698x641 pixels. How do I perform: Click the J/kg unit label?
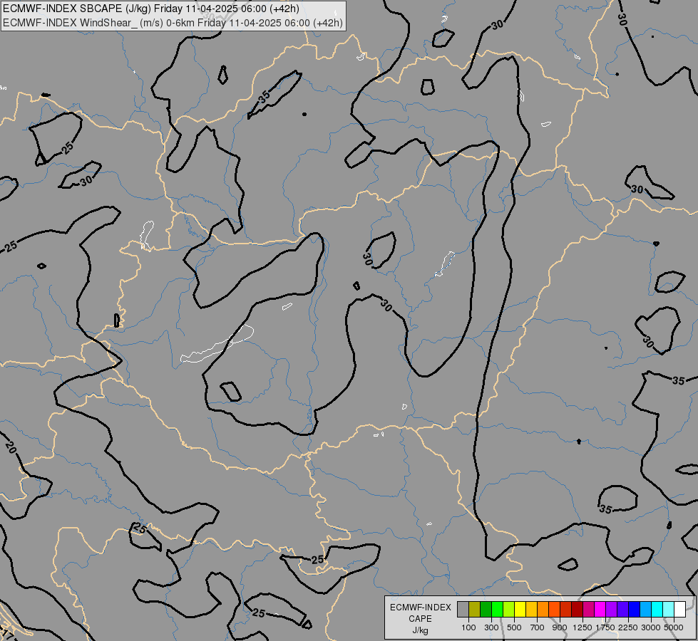[420, 631]
